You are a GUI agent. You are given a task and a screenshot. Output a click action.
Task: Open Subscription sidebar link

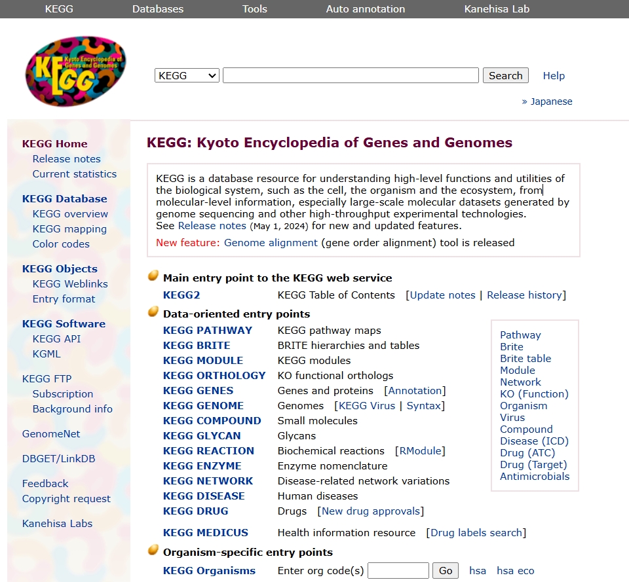(x=63, y=393)
